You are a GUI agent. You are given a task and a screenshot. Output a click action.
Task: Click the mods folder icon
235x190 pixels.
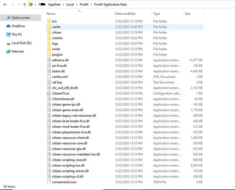coord(49,49)
